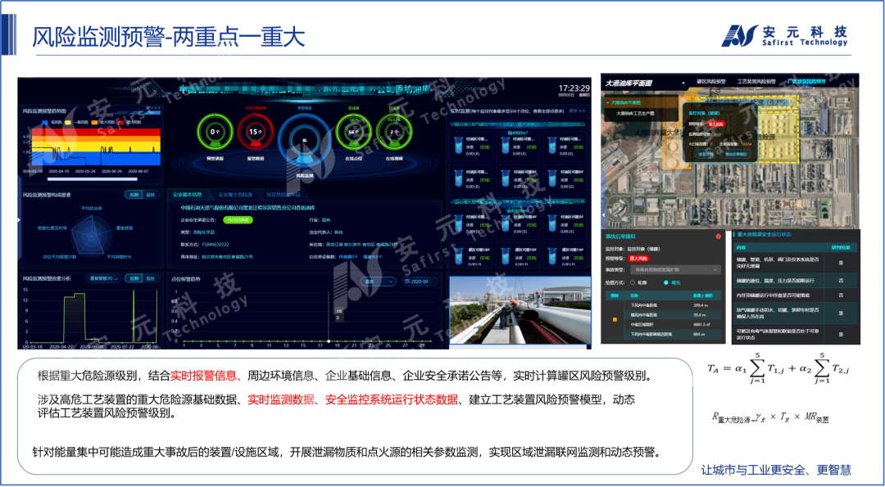Click the 4881.5 ㎡ cell
The image size is (885, 487).
(702, 325)
